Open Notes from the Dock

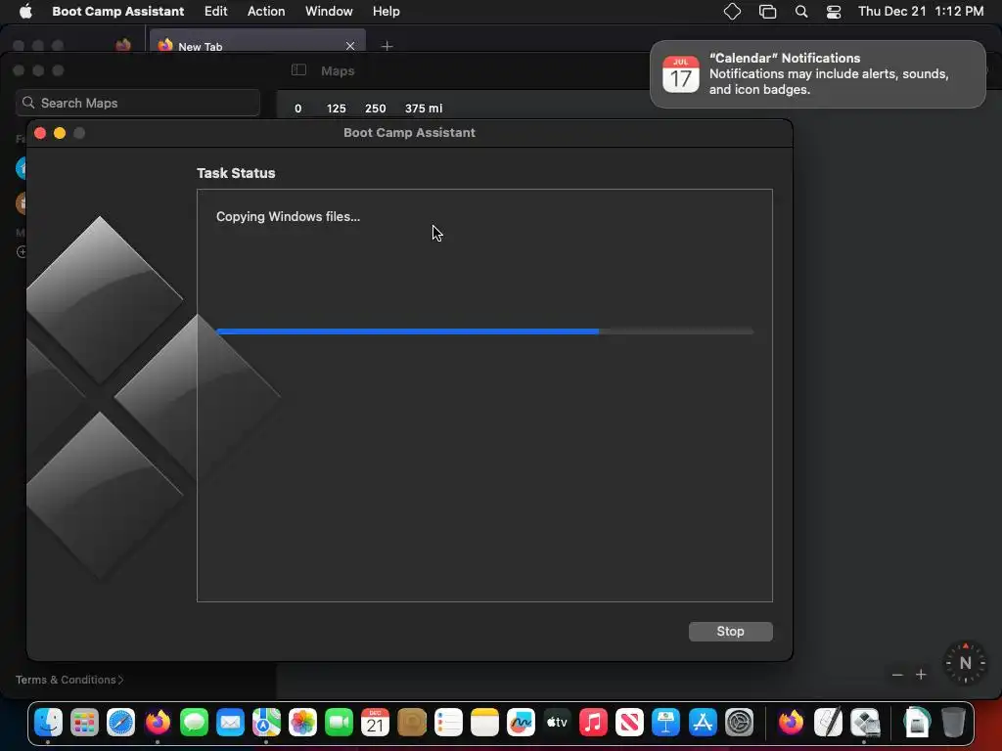(484, 723)
